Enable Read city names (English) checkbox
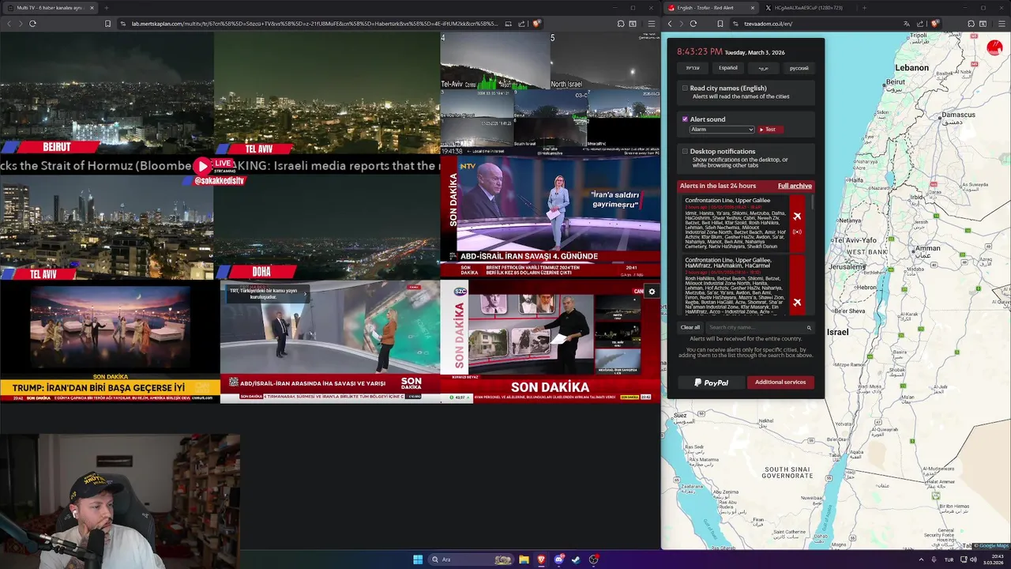This screenshot has width=1011, height=569. click(x=685, y=89)
